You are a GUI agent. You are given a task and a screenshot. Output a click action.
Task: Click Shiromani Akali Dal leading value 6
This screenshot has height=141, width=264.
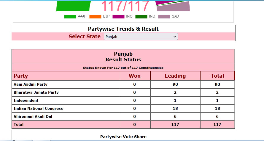[x=175, y=116]
